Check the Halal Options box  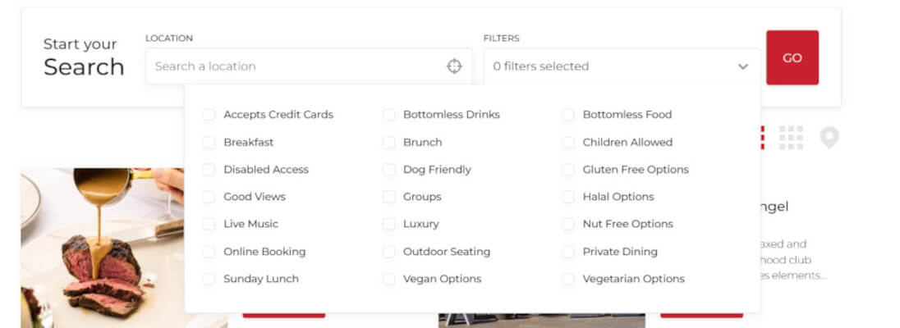coord(567,197)
